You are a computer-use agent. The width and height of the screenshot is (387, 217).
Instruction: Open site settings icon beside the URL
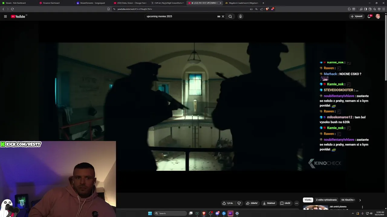pyautogui.click(x=114, y=9)
